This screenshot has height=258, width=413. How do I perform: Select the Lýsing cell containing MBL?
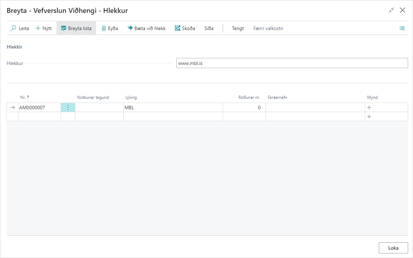[173, 108]
